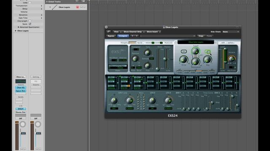Click the oboe instrument icon on track 1
Screen dimensions: 270x151
[54, 7]
